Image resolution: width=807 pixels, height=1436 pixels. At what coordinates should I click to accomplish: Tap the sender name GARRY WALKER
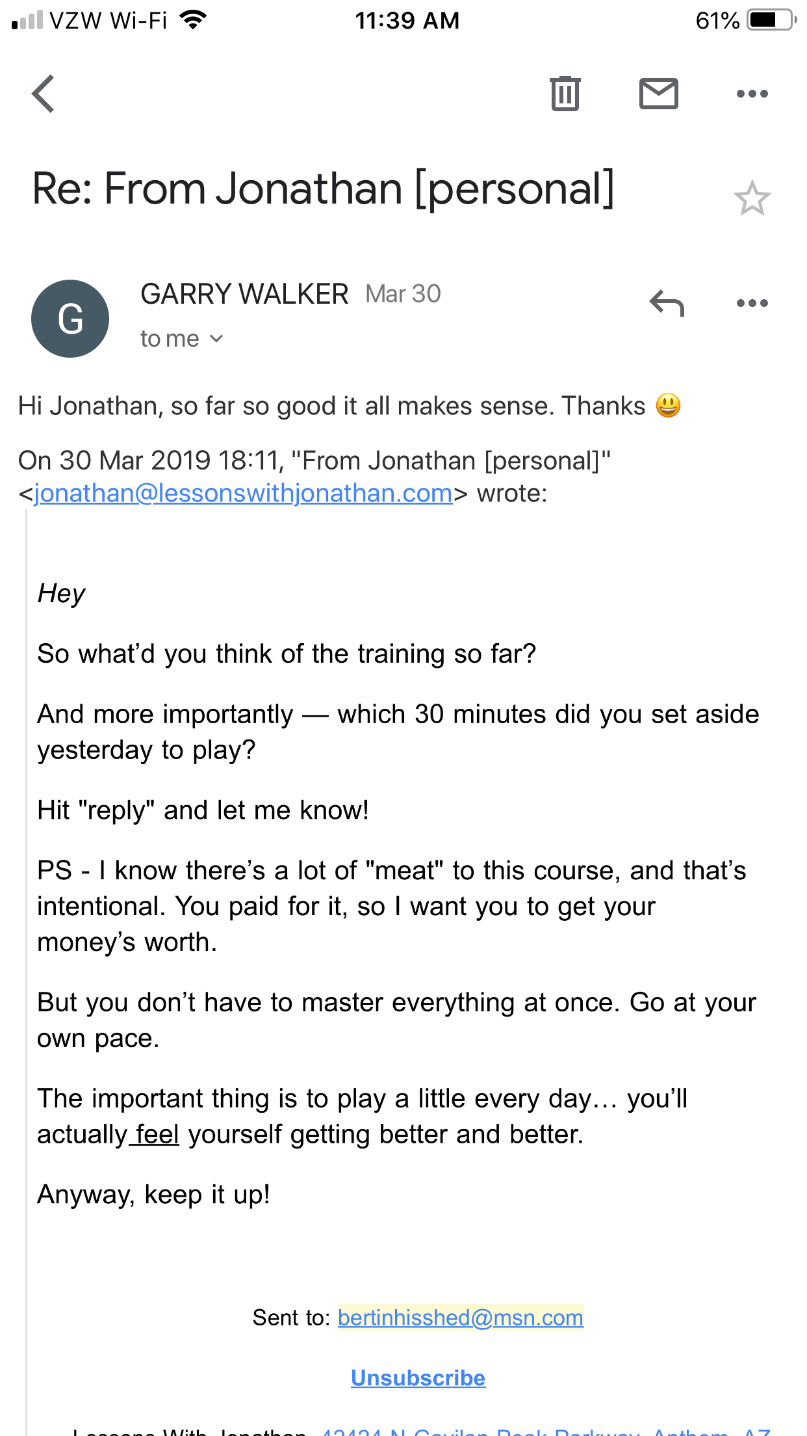pyautogui.click(x=244, y=294)
